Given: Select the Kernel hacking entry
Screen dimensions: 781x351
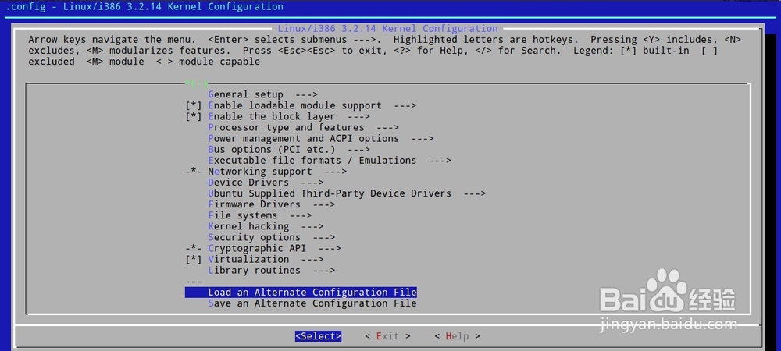Looking at the screenshot, I should click(x=266, y=226).
